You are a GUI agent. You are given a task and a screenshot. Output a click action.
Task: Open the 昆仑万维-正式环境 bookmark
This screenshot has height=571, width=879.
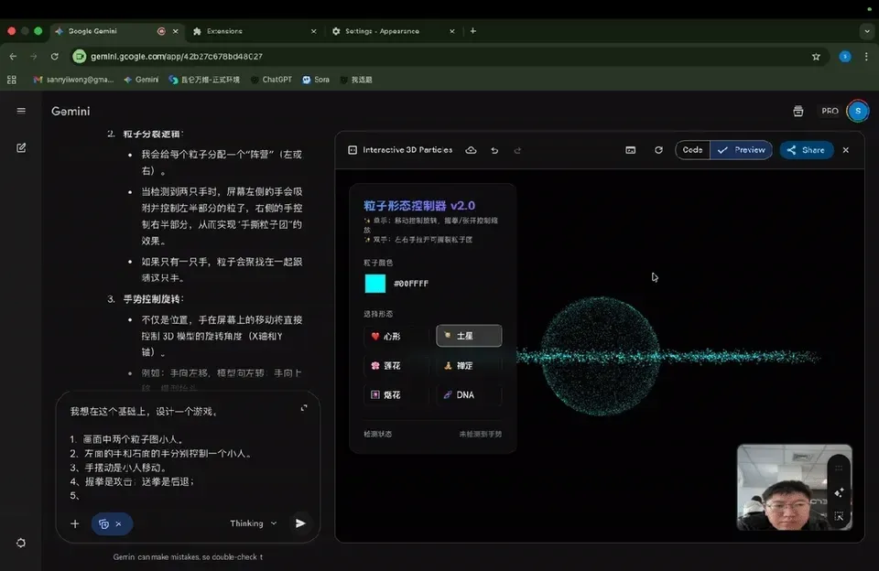[204, 80]
